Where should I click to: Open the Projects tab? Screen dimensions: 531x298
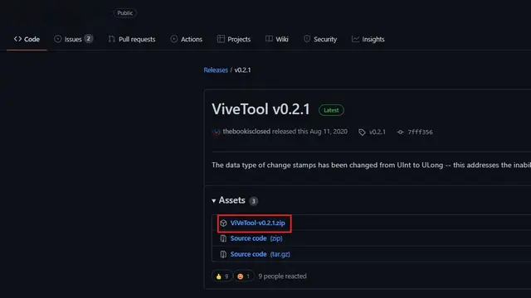coord(234,39)
